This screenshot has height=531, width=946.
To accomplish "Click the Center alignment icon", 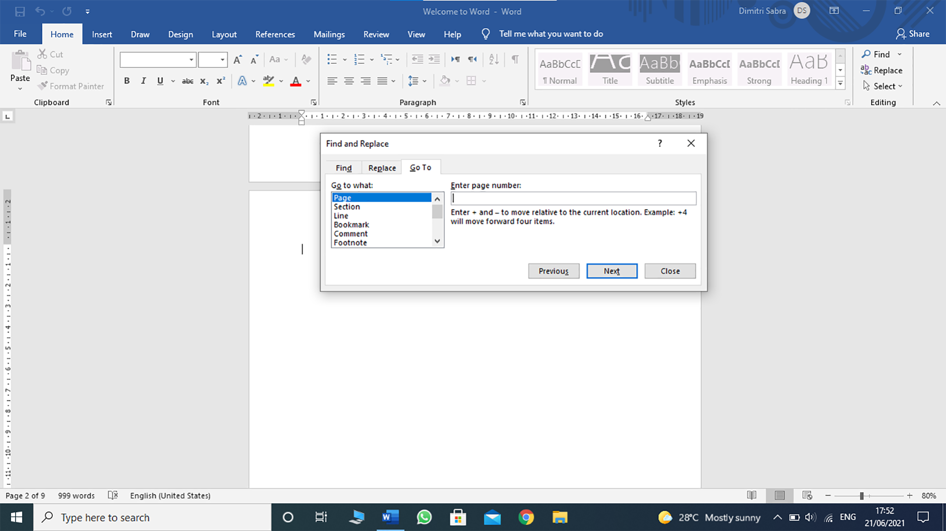I will coord(349,81).
